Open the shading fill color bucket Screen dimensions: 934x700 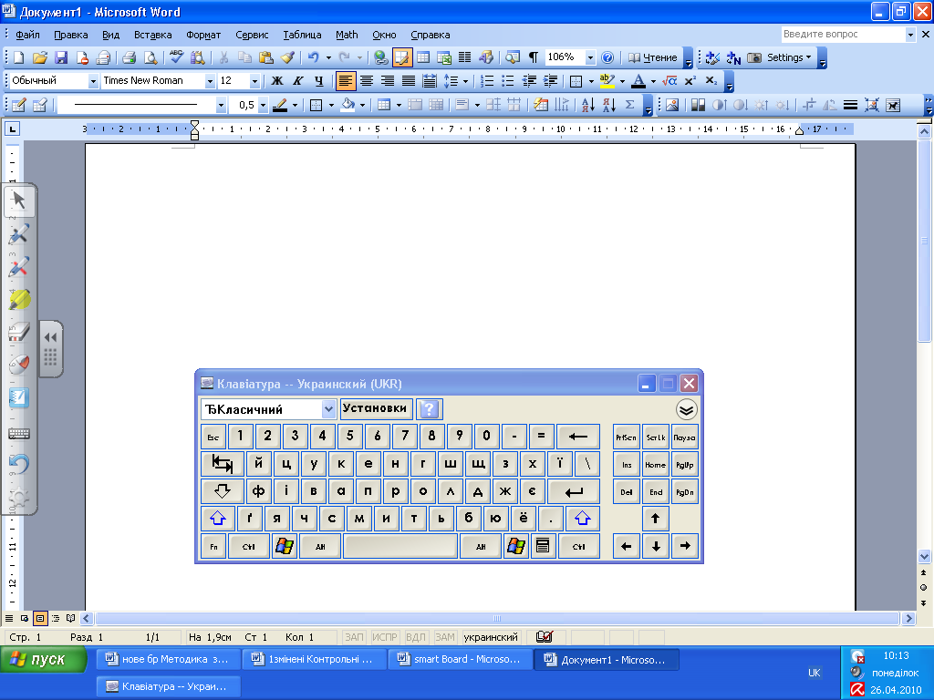coord(348,105)
